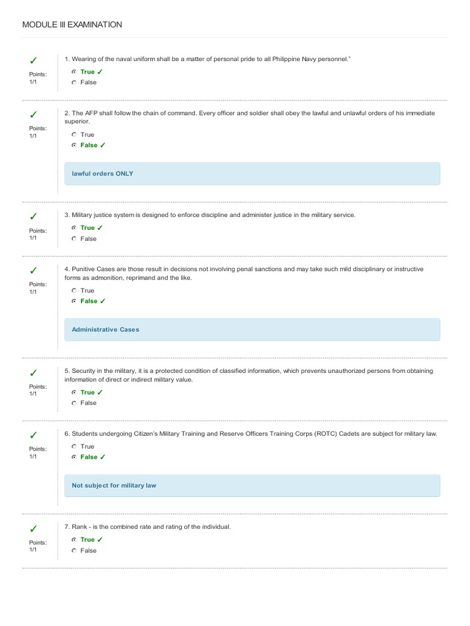Screen dimensions: 470x626
Task: Click the 'lawful orders ONLY' feedback box
Action: pos(252,174)
